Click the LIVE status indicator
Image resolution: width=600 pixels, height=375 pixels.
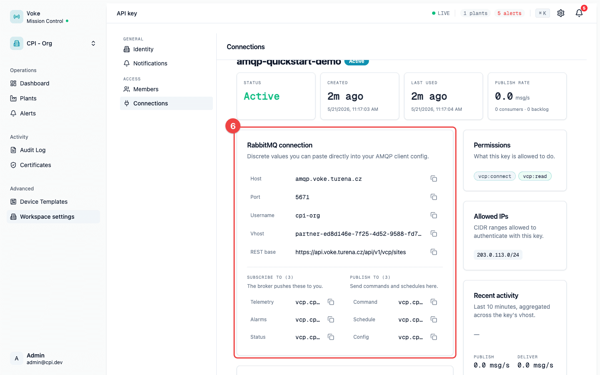click(x=441, y=13)
